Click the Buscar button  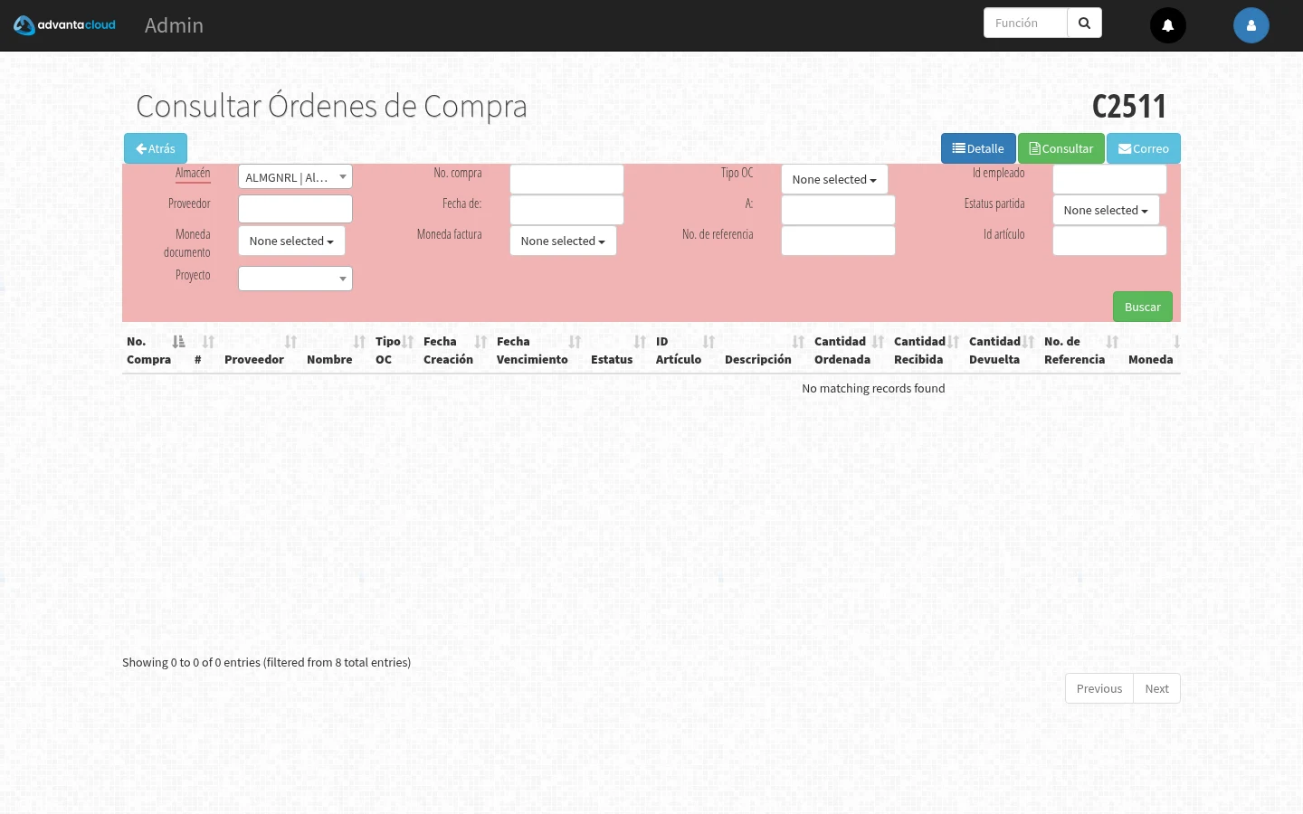click(1143, 307)
